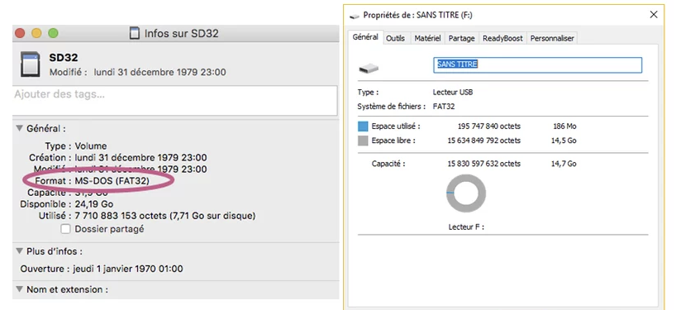The image size is (676, 310).
Task: Click the SD card icon in the title bar
Action: tap(135, 33)
